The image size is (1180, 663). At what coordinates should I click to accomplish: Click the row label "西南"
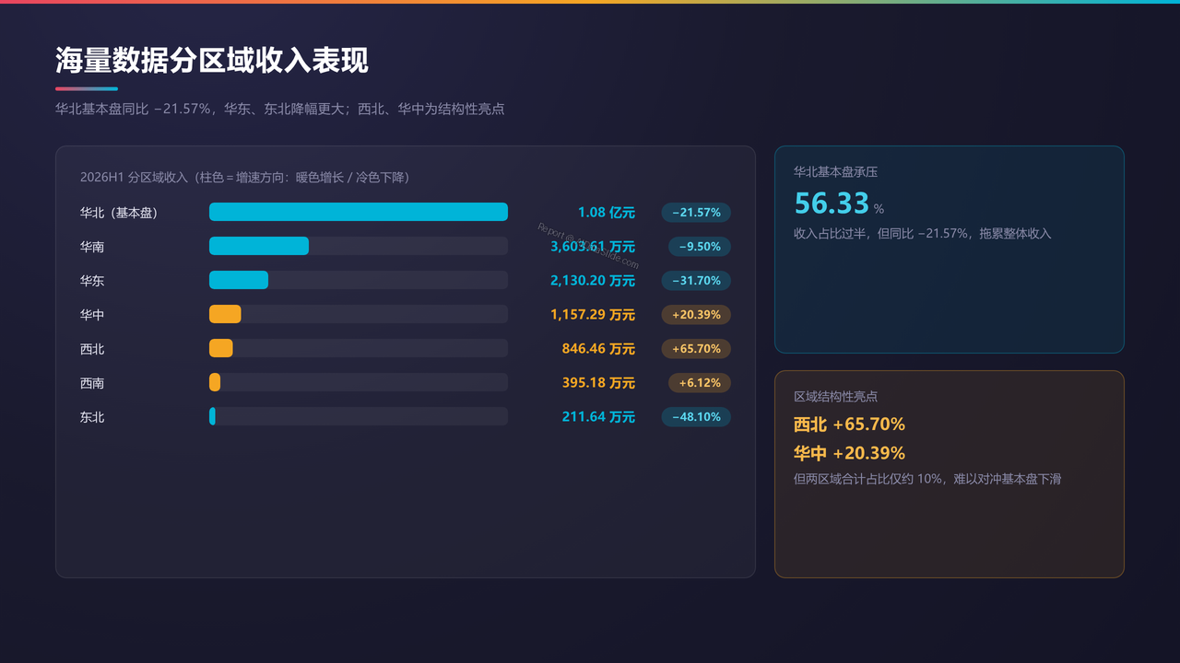(92, 383)
